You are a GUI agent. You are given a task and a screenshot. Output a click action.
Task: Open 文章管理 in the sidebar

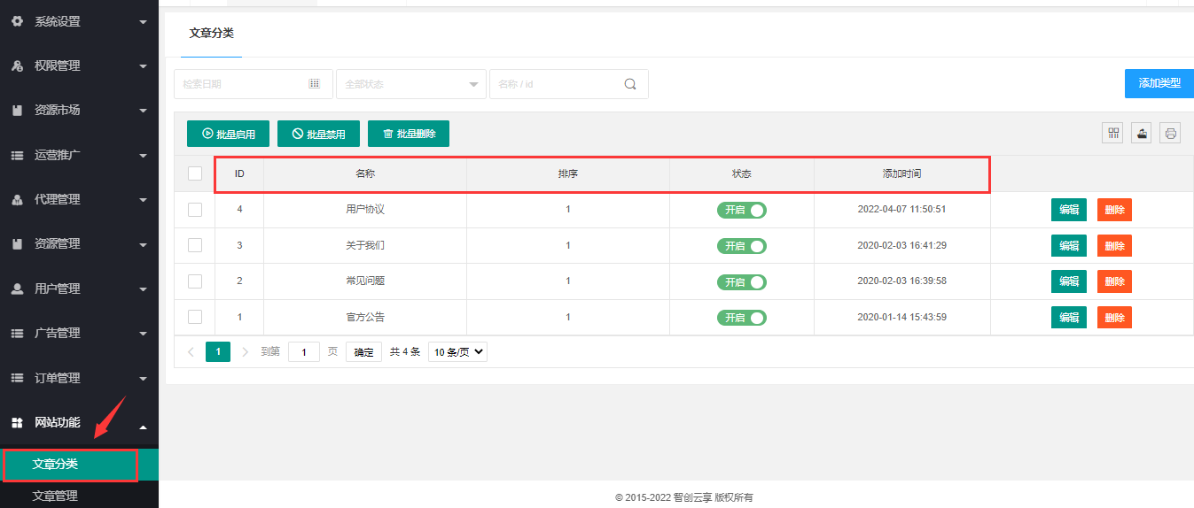point(55,496)
